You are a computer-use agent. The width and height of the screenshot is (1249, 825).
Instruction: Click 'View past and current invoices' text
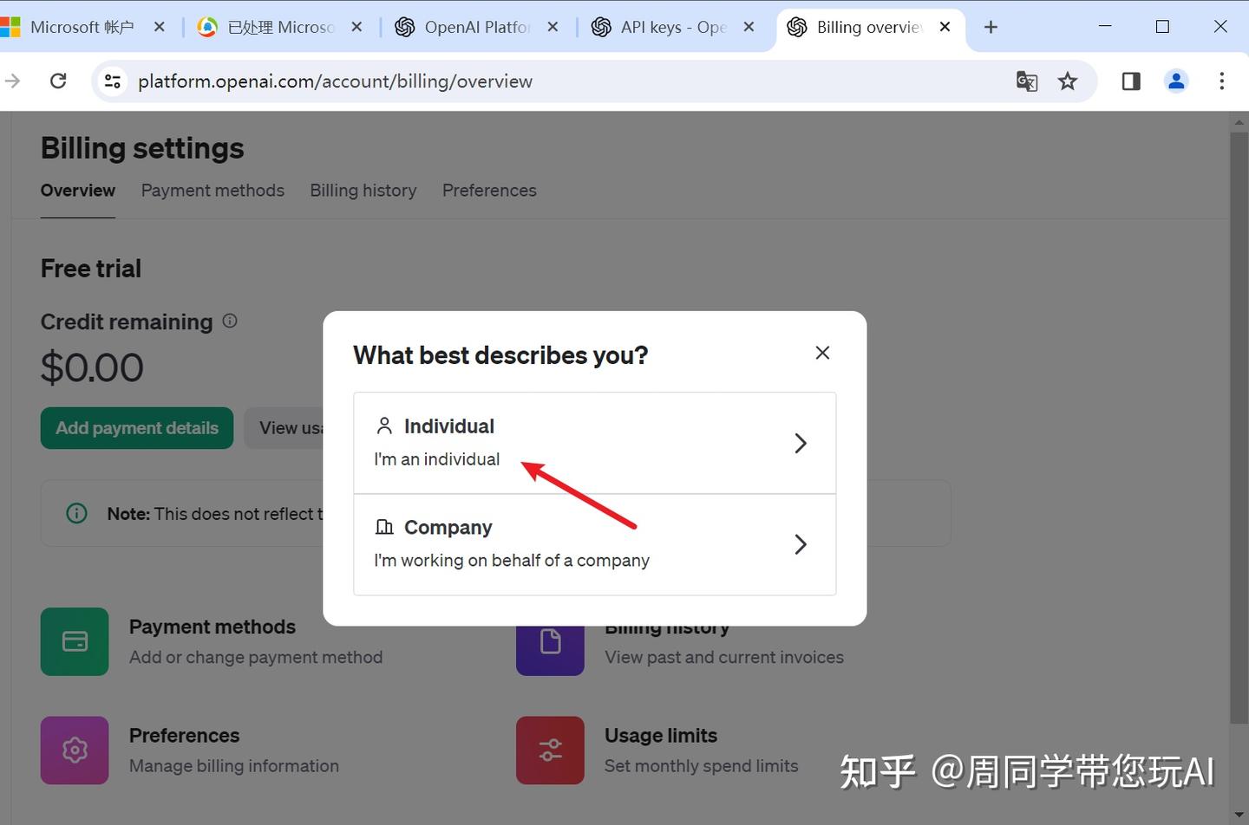tap(724, 658)
